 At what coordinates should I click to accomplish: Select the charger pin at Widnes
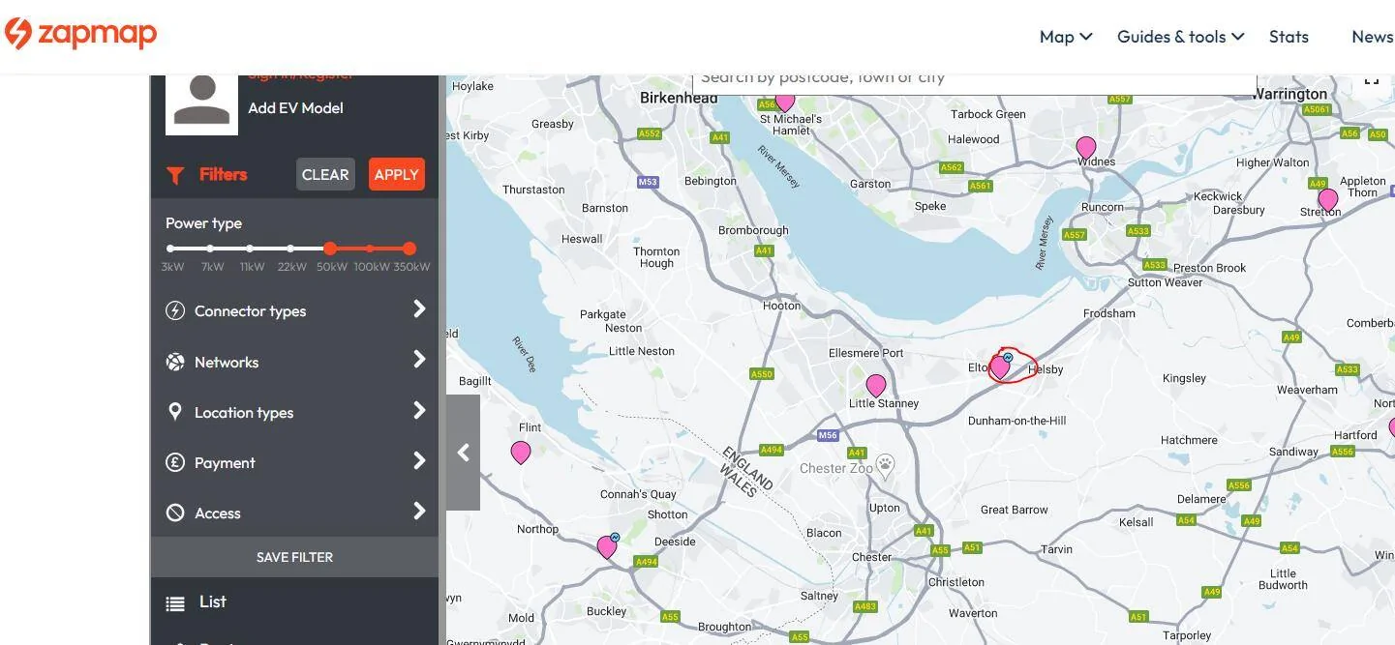1086,148
